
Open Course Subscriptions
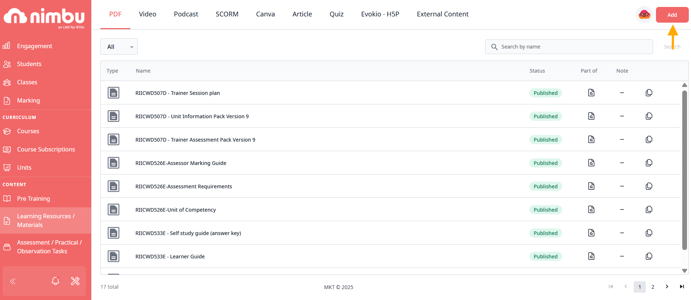click(x=46, y=150)
